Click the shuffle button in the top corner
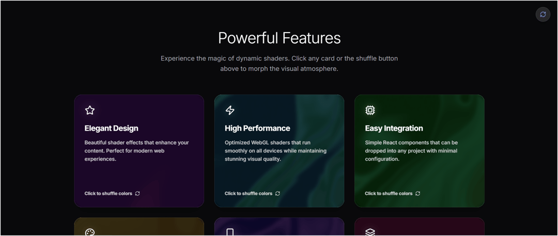 click(542, 14)
